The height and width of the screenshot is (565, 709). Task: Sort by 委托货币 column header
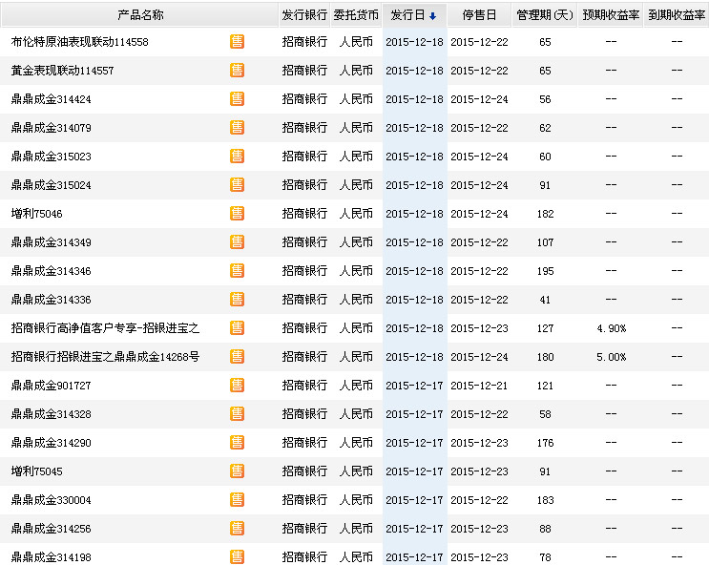[x=356, y=15]
